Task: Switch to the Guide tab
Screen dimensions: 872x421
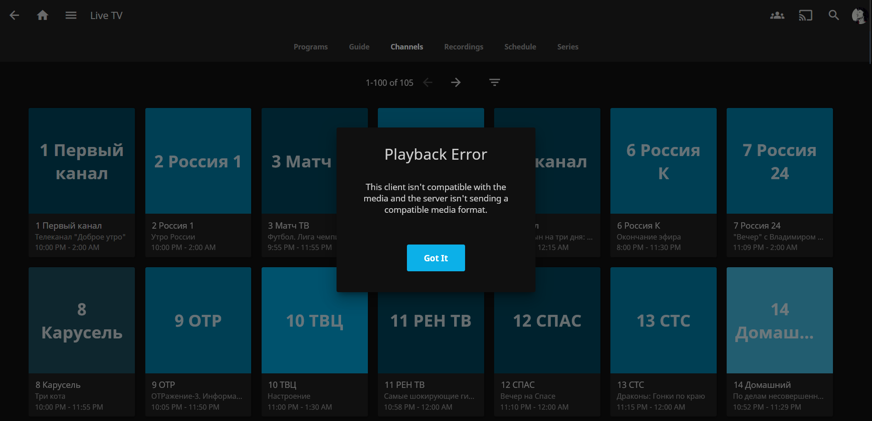Action: pos(359,47)
